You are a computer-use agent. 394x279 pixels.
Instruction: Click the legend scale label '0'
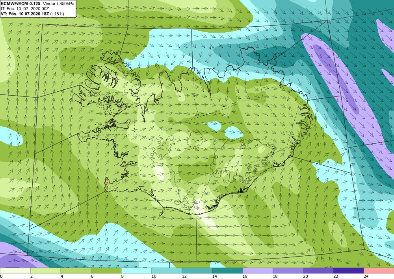click(1, 276)
